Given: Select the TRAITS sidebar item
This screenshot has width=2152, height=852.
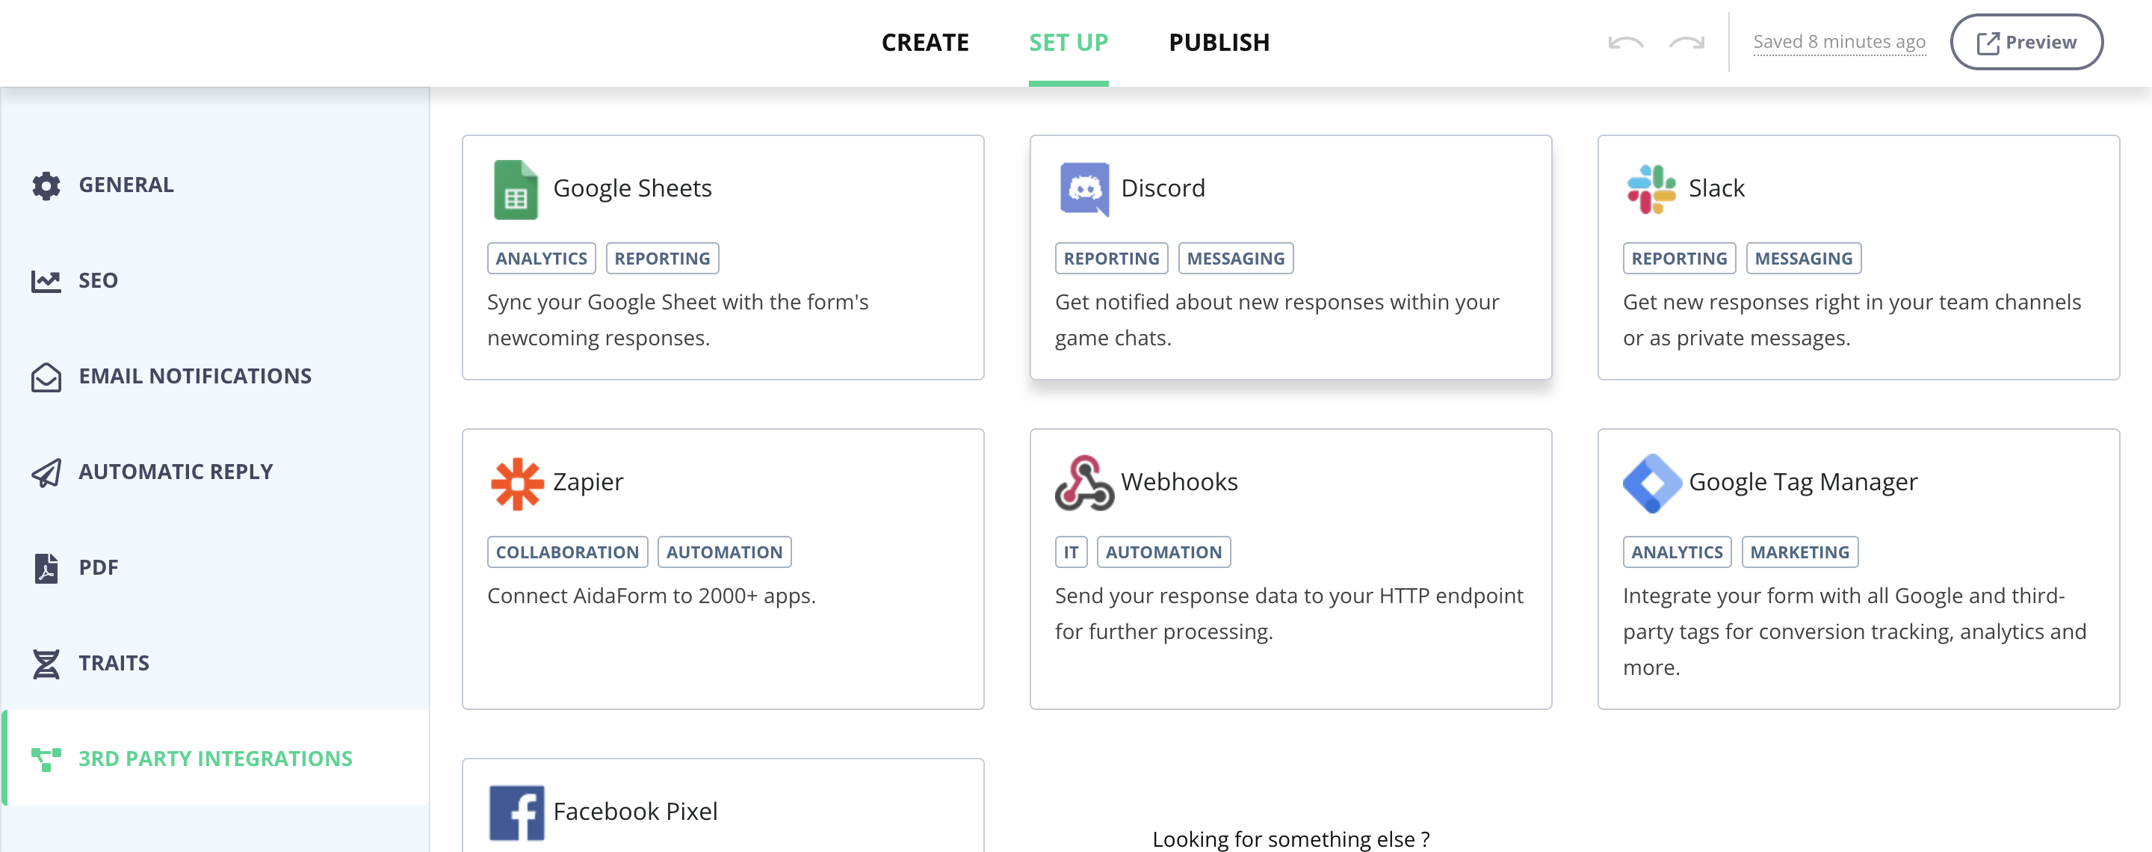Looking at the screenshot, I should (215, 664).
